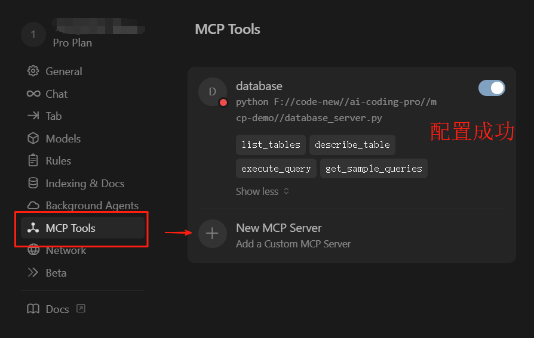
Task: Click the database server D avatar
Action: pos(212,92)
